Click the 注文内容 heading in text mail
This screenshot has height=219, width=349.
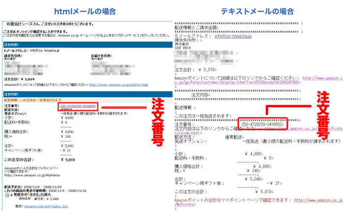point(199,95)
